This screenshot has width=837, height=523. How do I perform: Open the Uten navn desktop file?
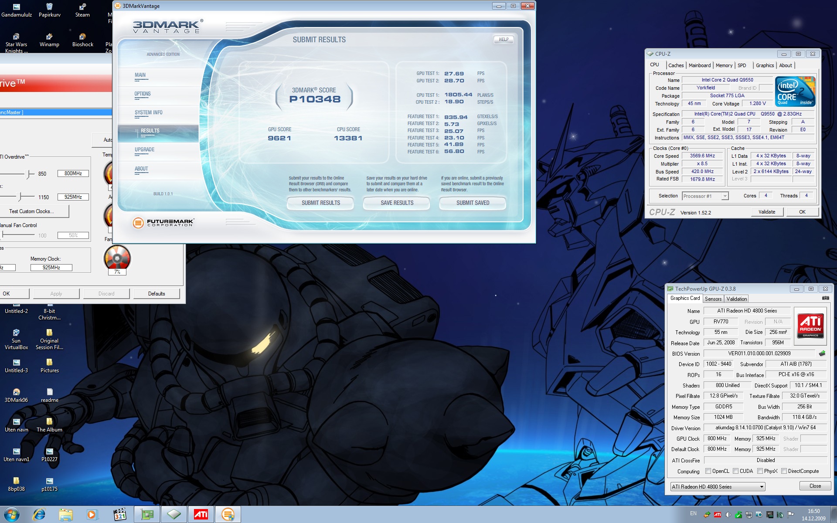[x=17, y=425]
